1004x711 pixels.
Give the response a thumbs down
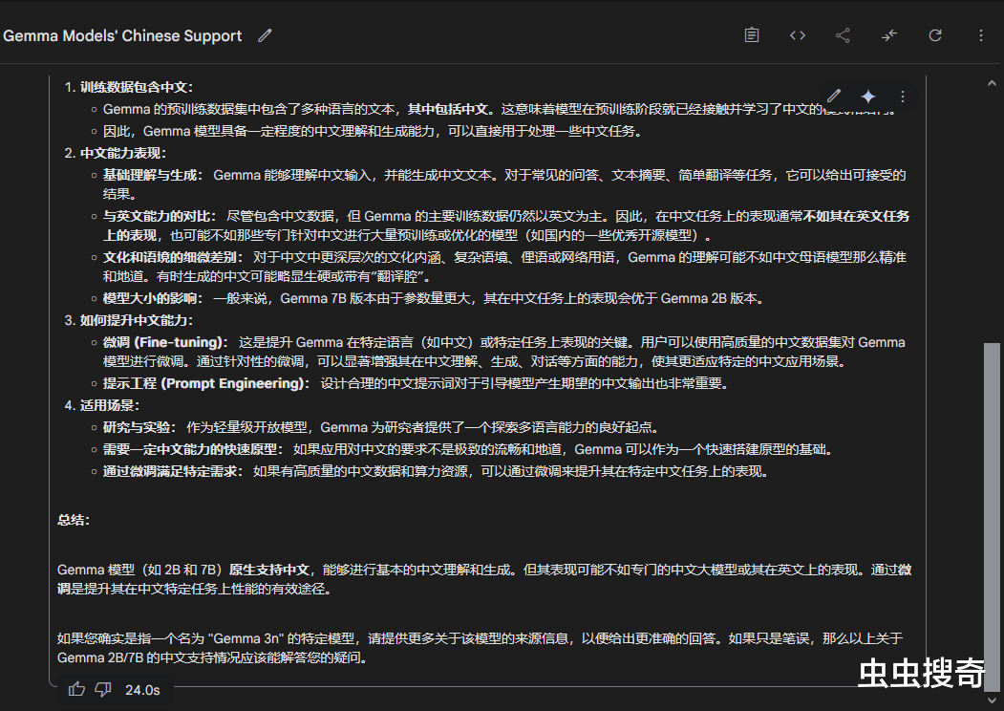click(x=103, y=689)
